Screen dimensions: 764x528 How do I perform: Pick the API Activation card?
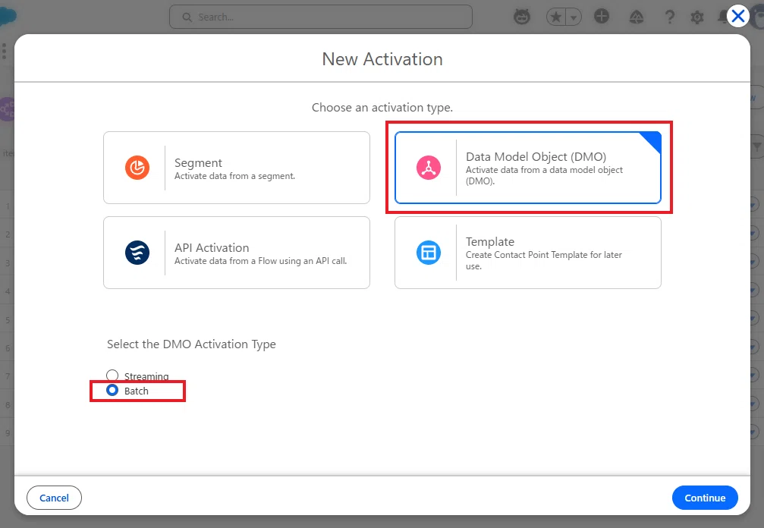(x=236, y=253)
